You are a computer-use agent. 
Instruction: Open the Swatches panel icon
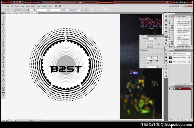coord(166,25)
